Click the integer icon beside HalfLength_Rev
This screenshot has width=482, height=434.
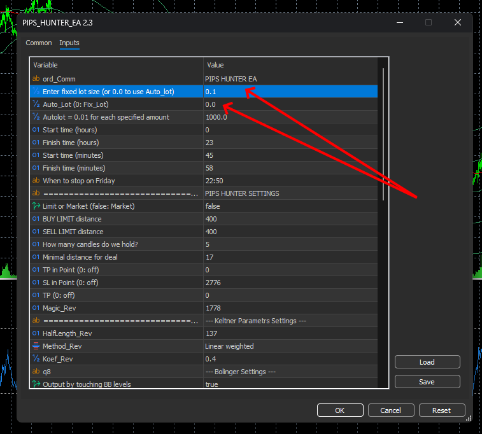[36, 333]
